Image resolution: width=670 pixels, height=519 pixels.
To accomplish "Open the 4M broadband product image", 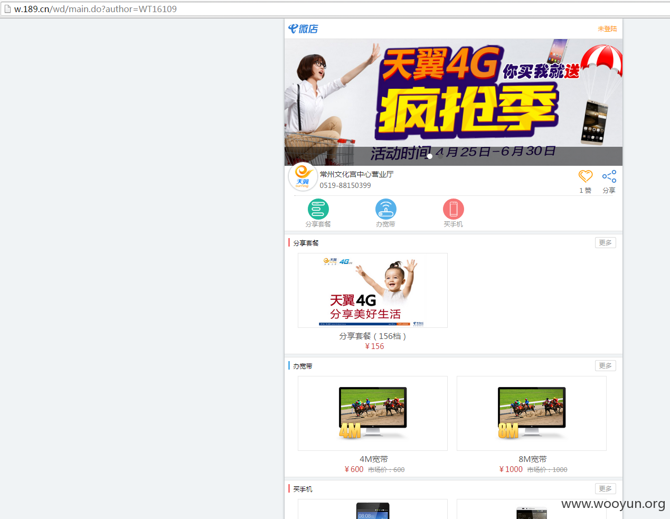I will coord(373,413).
